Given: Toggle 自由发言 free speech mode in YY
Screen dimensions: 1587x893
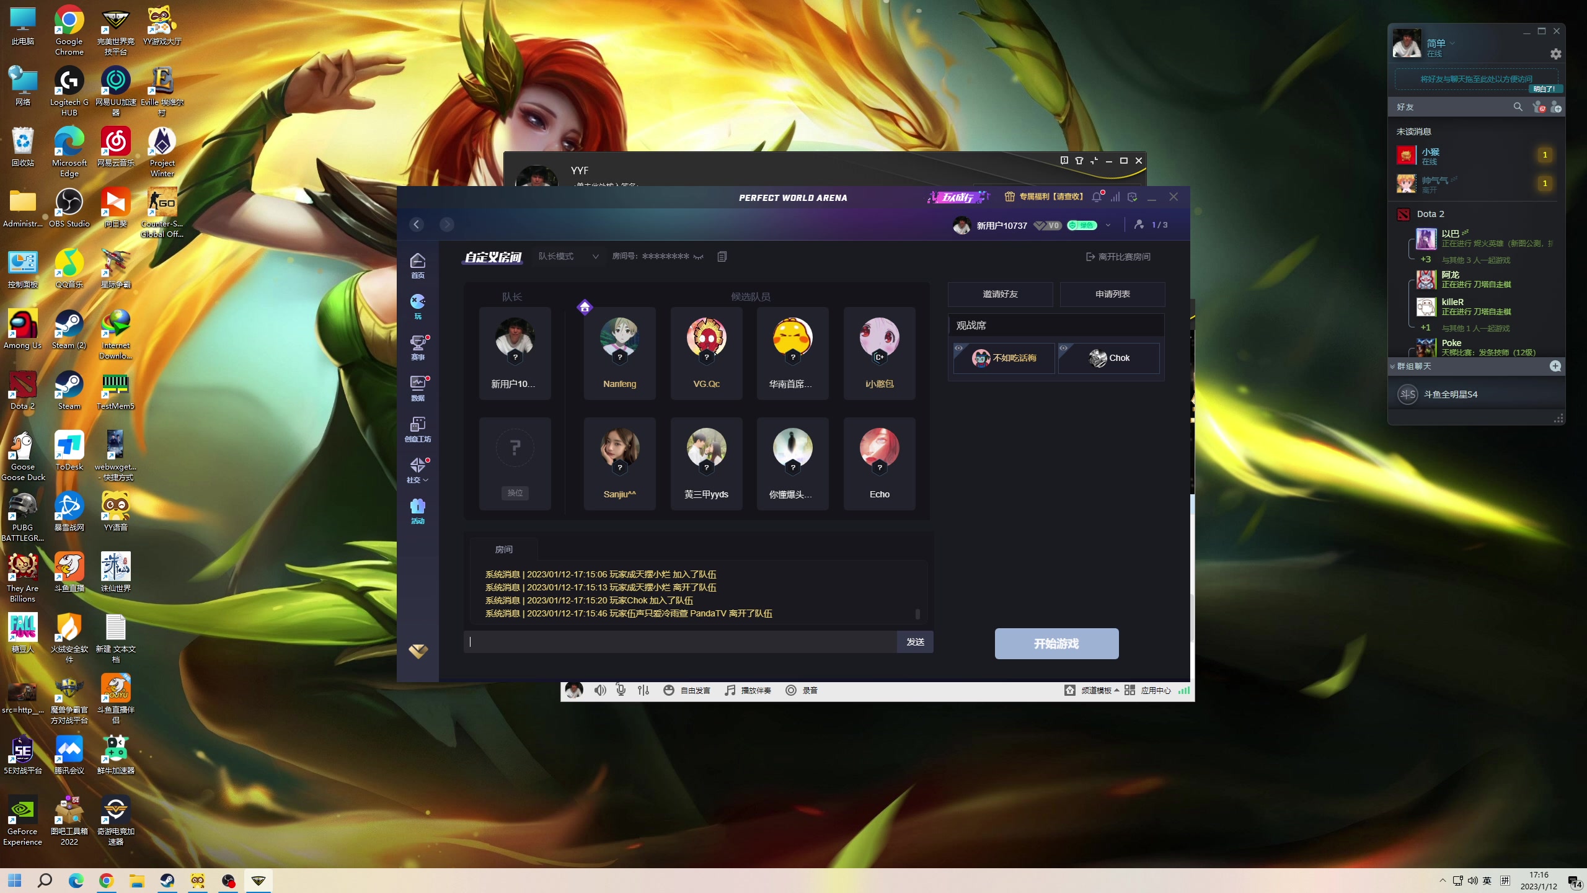Looking at the screenshot, I should tap(687, 690).
